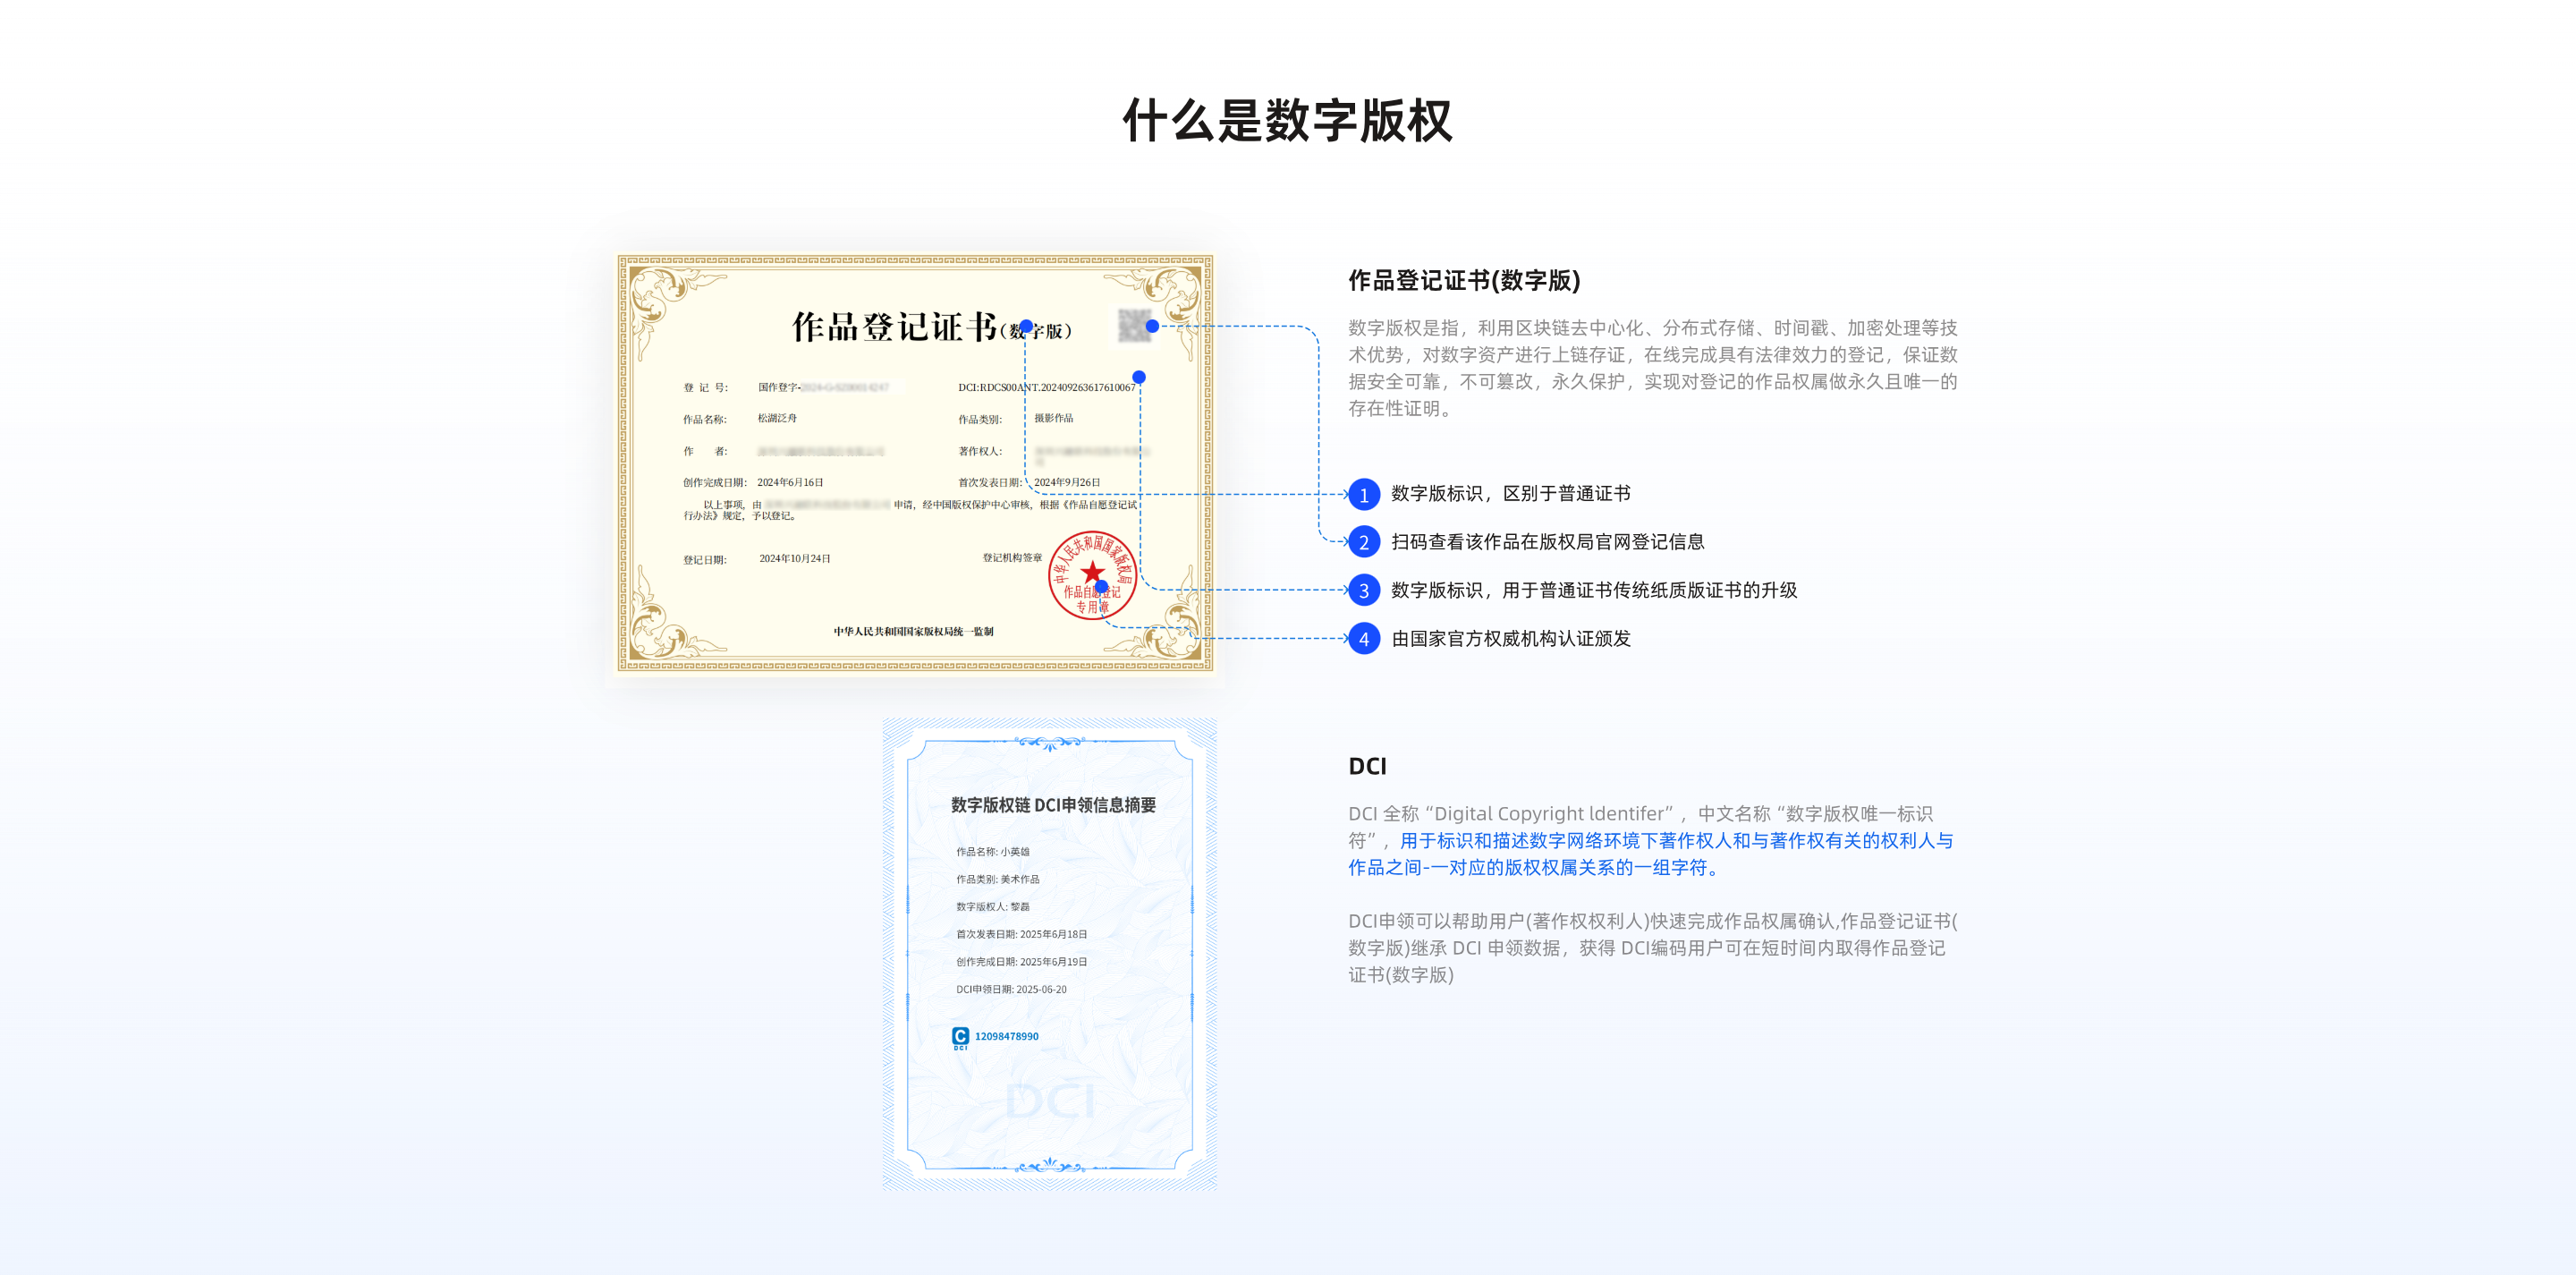2576x1275 pixels.
Task: Click the numbered circle 3 badge
Action: [1363, 590]
